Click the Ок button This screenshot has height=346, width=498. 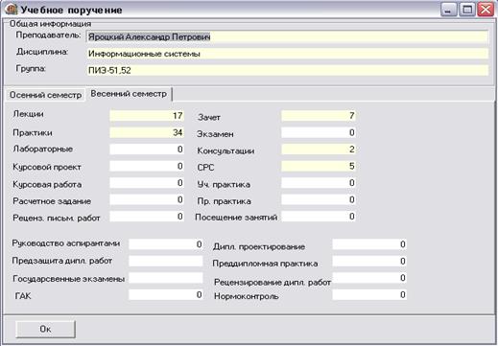coord(45,329)
